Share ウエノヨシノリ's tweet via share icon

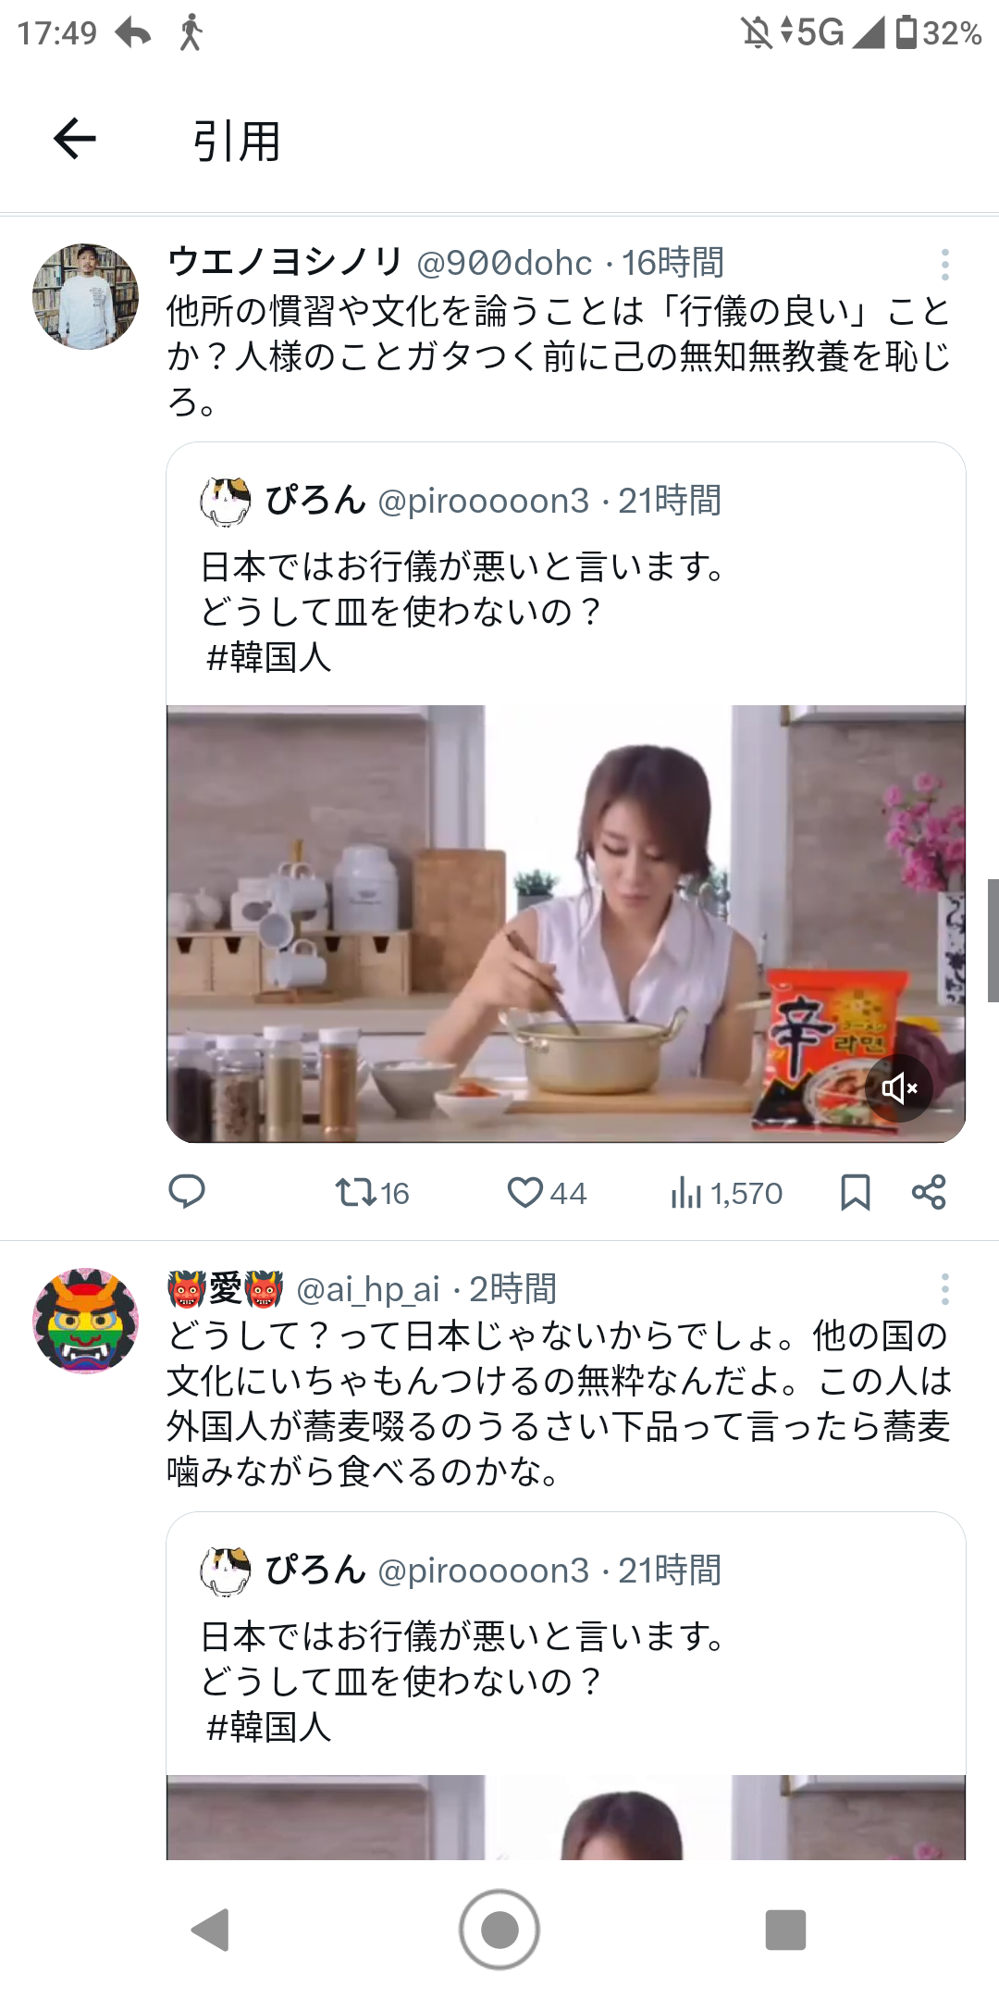(929, 1192)
